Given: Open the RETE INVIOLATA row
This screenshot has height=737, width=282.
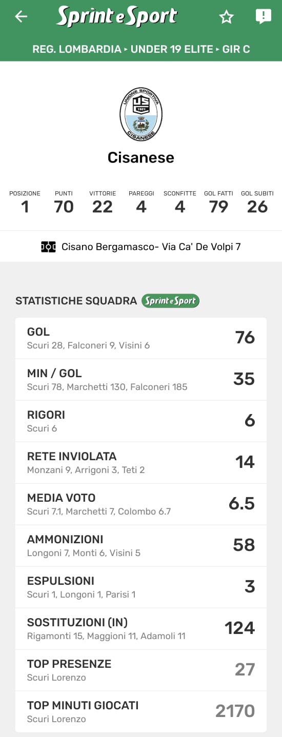Looking at the screenshot, I should coord(141,463).
